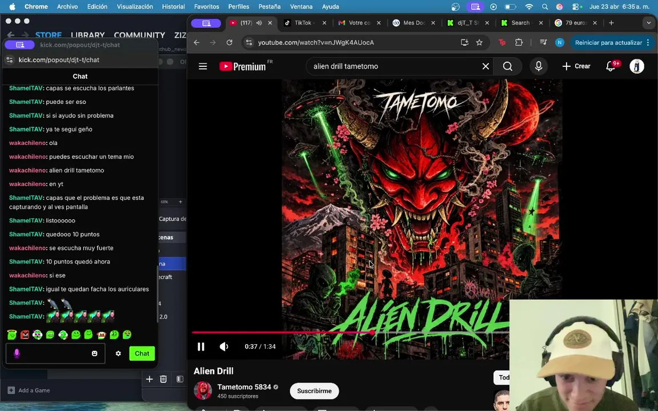Click trash delete icon in OBS
Viewport: 658px width, 411px height.
[163, 379]
